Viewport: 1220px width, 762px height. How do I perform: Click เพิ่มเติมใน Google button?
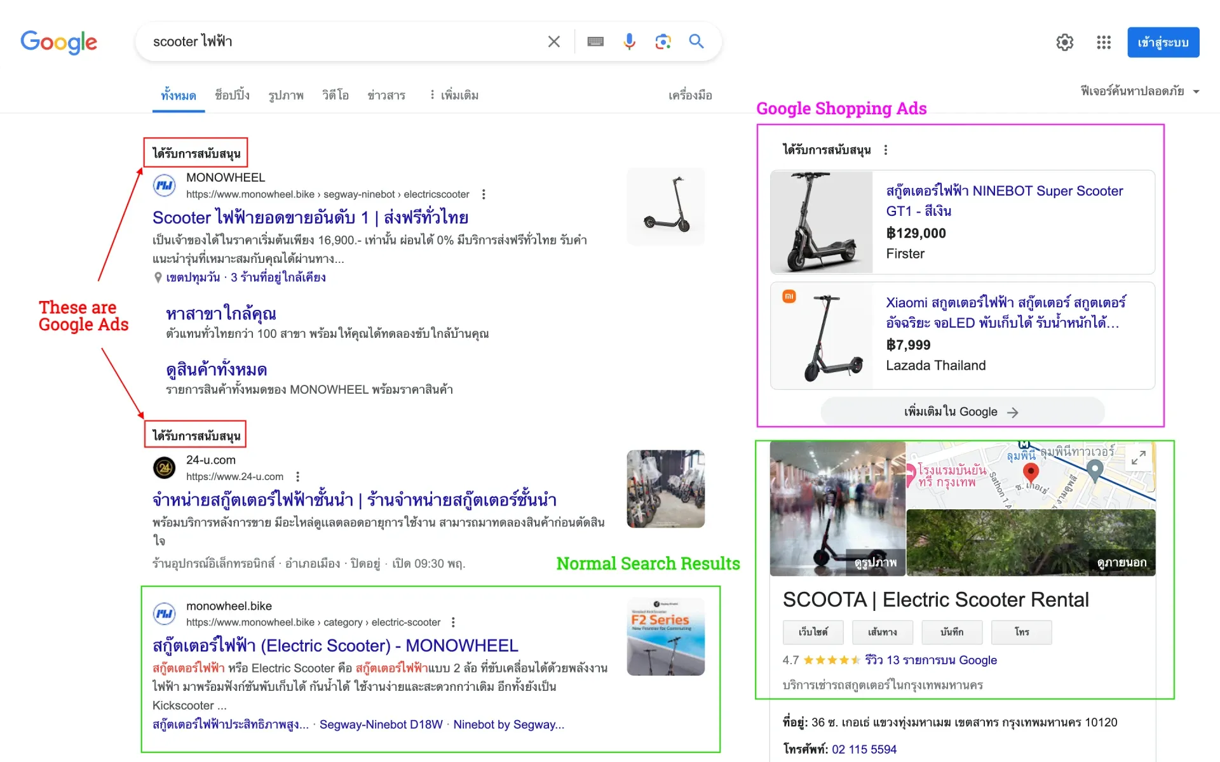tap(962, 412)
